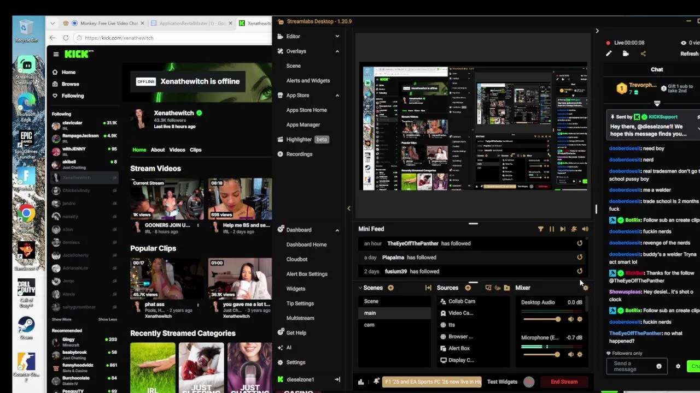Collapse the App Store menu section
The width and height of the screenshot is (700, 393).
click(337, 95)
